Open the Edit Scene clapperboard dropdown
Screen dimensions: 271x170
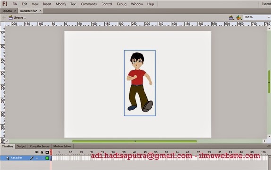click(x=231, y=17)
